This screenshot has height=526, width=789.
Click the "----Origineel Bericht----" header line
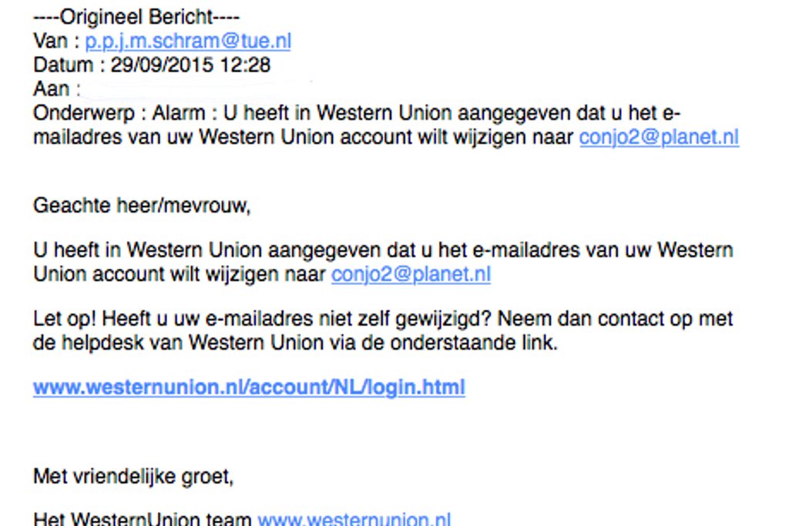pyautogui.click(x=136, y=16)
